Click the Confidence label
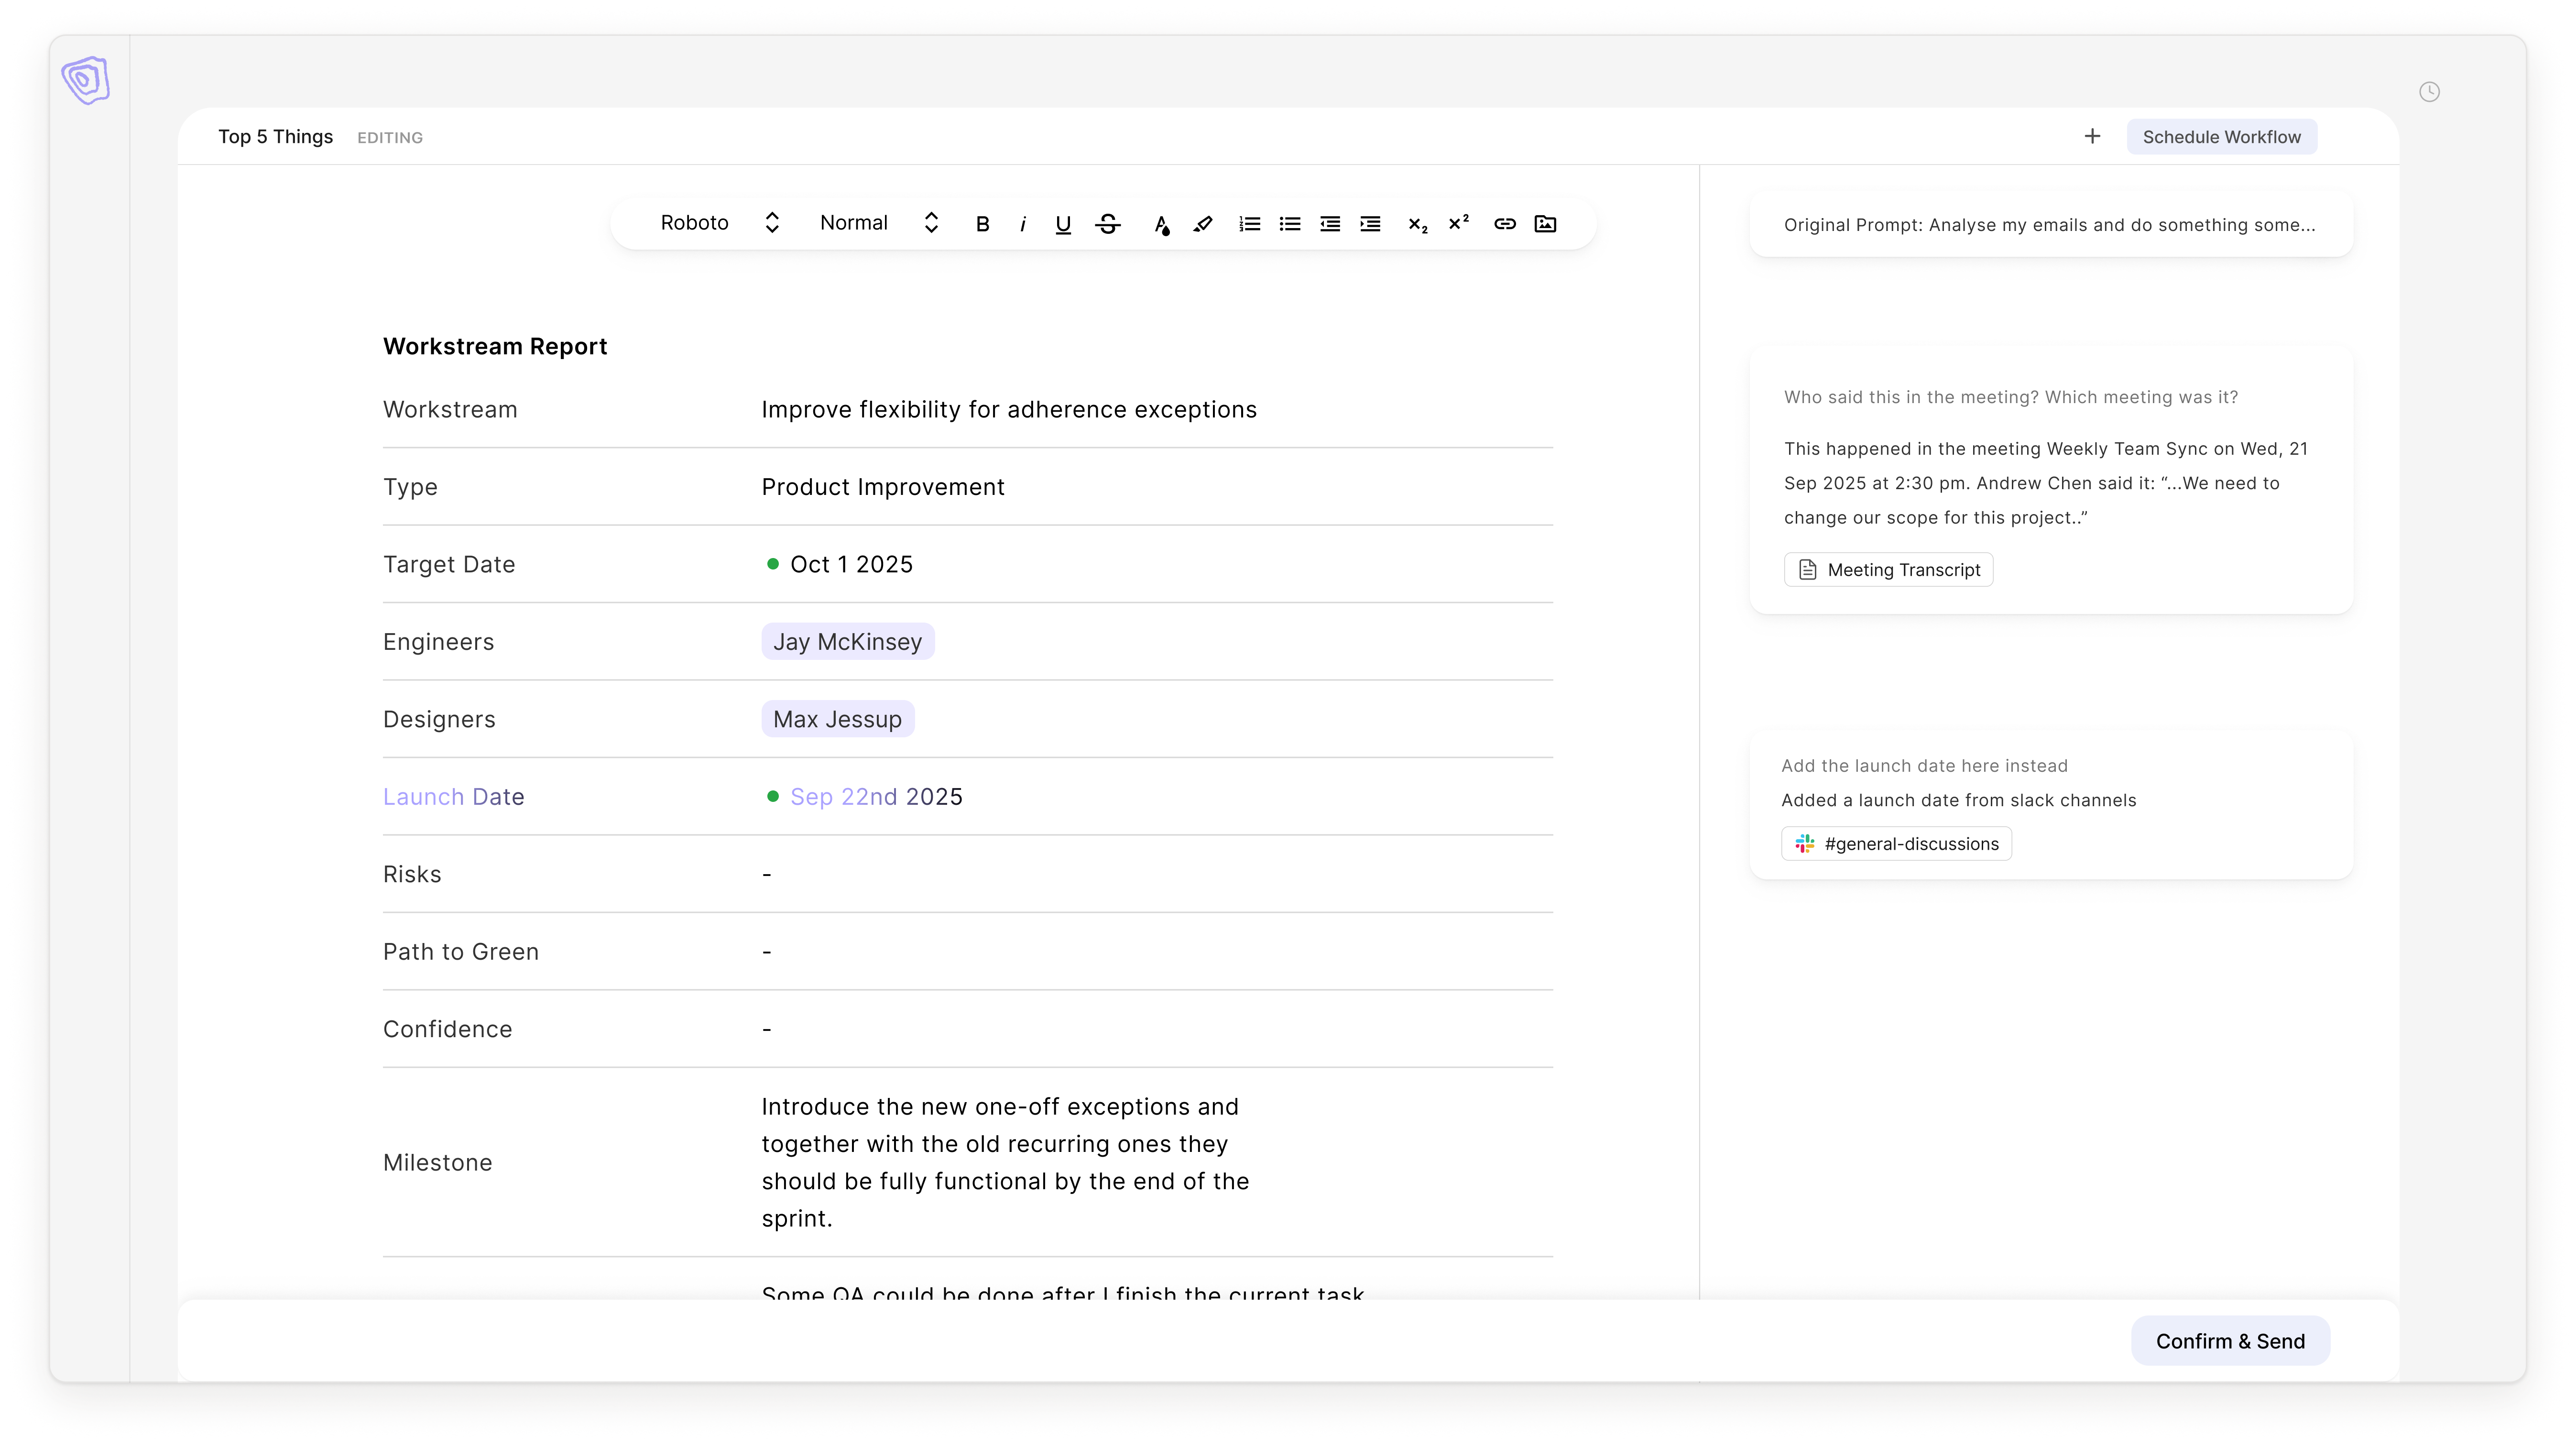Screen dimensions: 2576x1446 click(x=447, y=1029)
